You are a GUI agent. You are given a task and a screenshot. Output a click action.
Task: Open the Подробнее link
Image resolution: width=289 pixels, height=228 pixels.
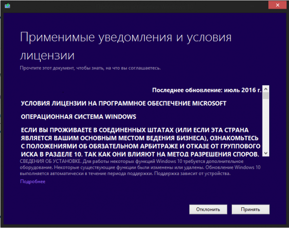pyautogui.click(x=33, y=182)
